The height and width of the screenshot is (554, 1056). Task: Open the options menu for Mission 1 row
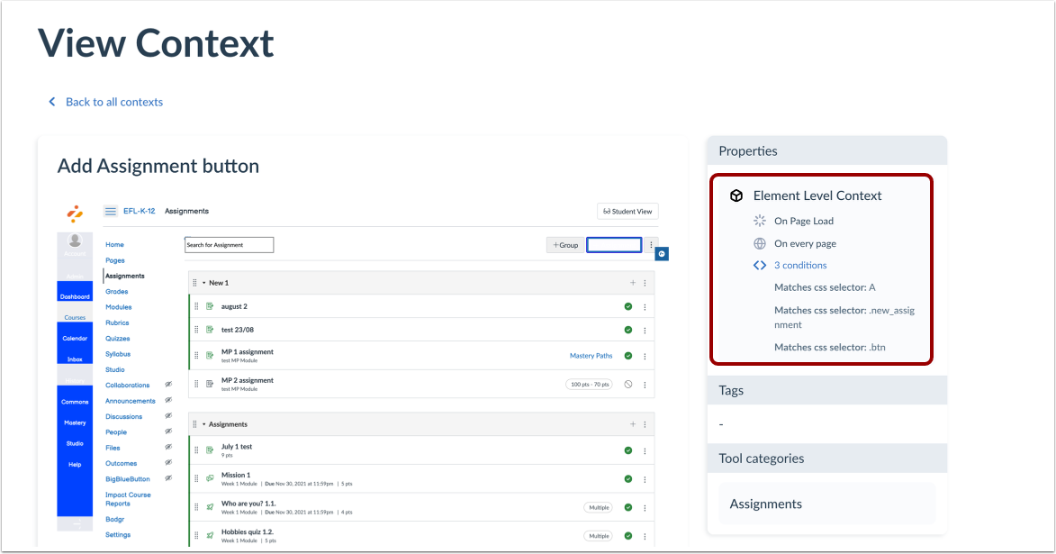pos(645,479)
